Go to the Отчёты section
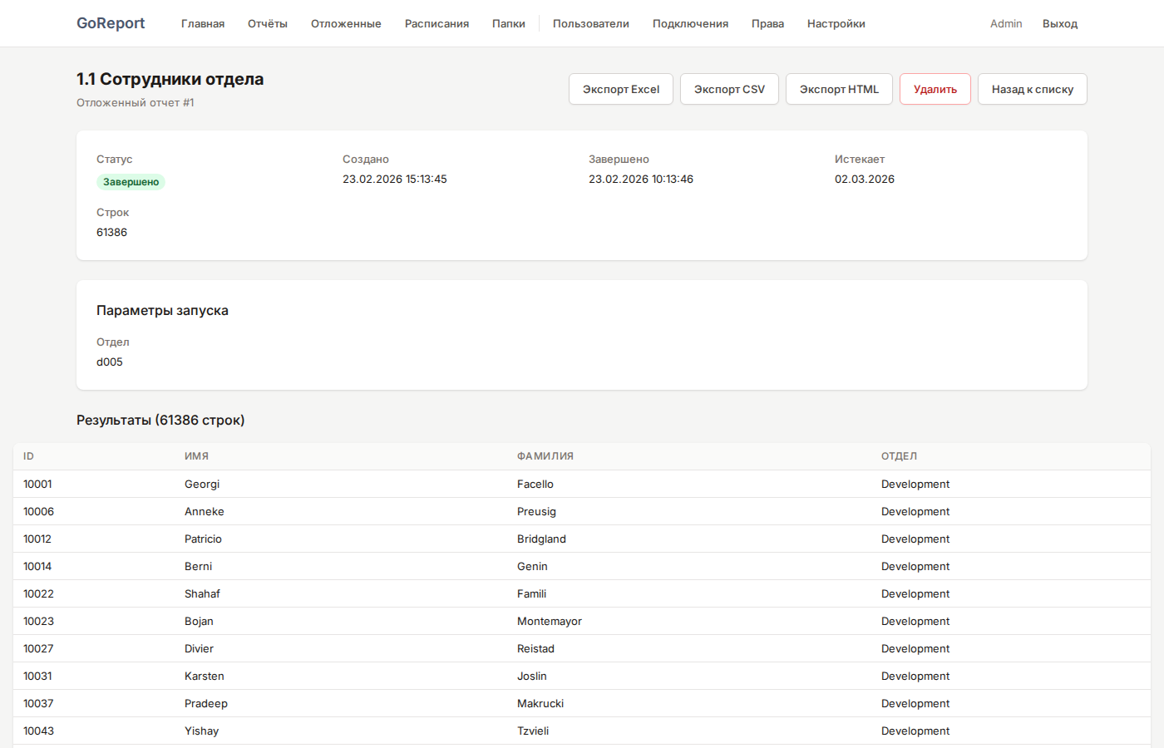 tap(268, 24)
